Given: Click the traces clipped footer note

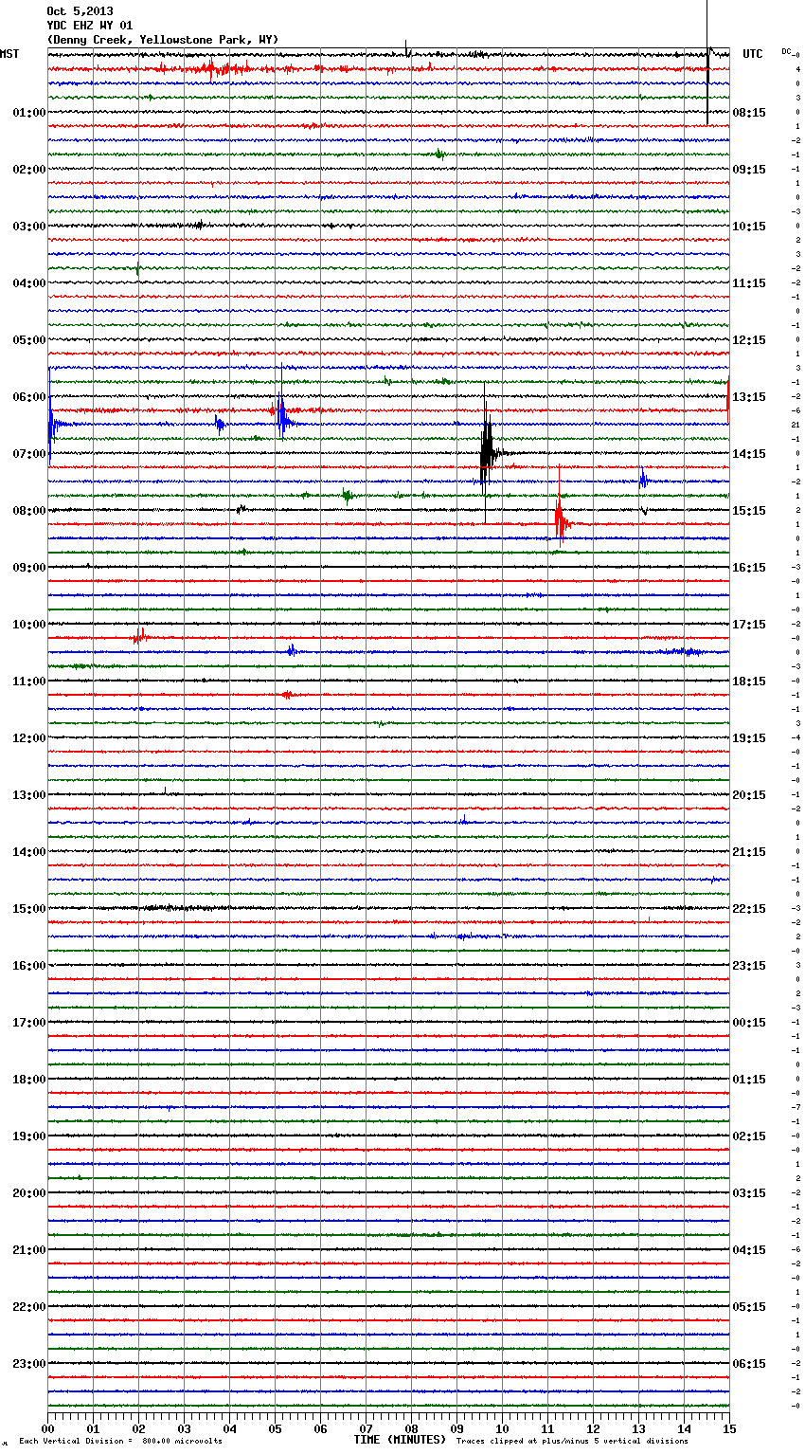Looking at the screenshot, I should tap(572, 1441).
